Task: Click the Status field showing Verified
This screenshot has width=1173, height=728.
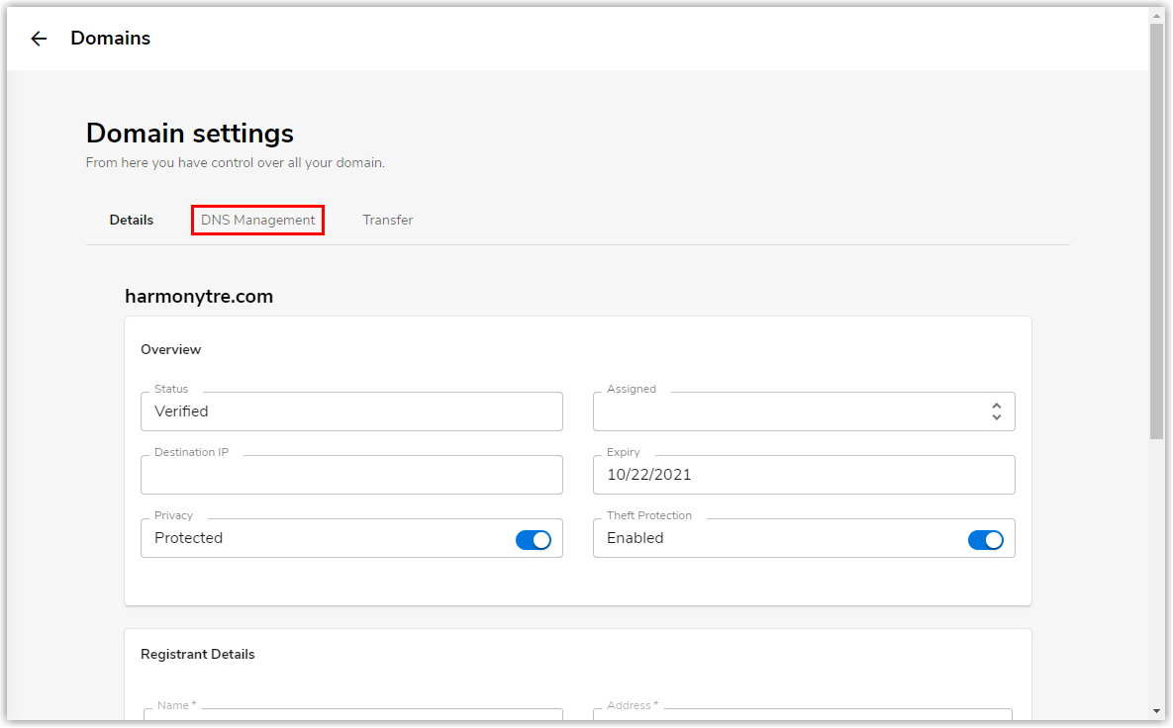Action: coord(351,411)
